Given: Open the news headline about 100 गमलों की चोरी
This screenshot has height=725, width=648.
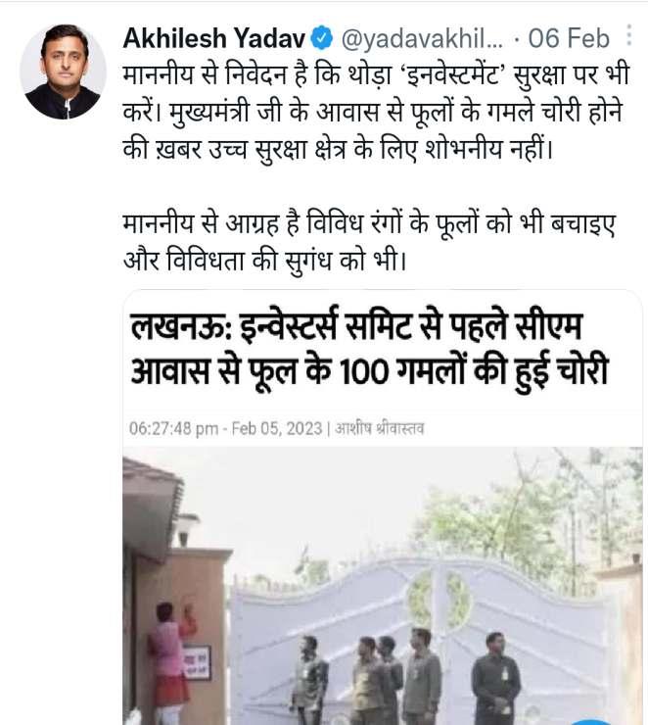Looking at the screenshot, I should (x=369, y=350).
